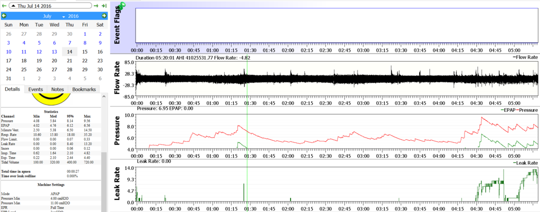Click the Leak Rate graph title
Image resolution: width=540 pixels, height=212 pixels.
coord(122,183)
